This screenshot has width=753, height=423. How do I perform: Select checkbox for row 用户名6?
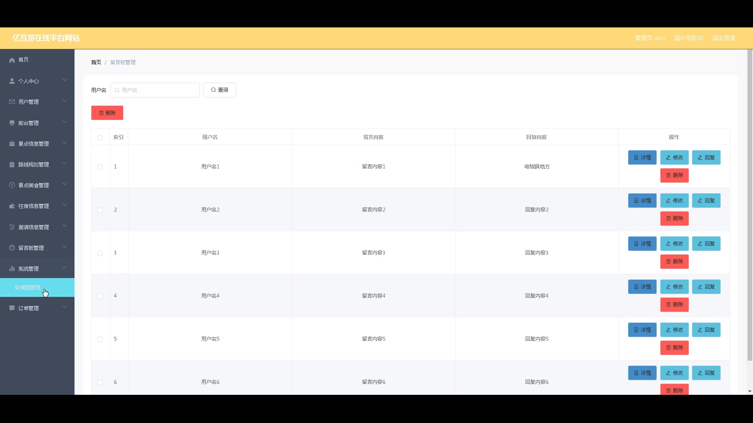[100, 382]
